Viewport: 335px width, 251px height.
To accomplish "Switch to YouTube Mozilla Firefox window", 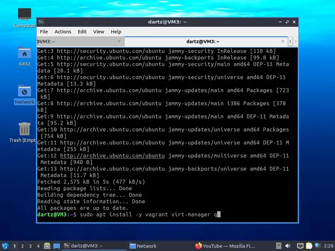I will coord(225,246).
